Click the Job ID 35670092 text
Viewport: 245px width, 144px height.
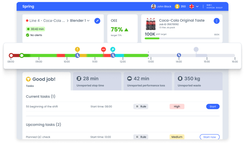tap(169, 24)
